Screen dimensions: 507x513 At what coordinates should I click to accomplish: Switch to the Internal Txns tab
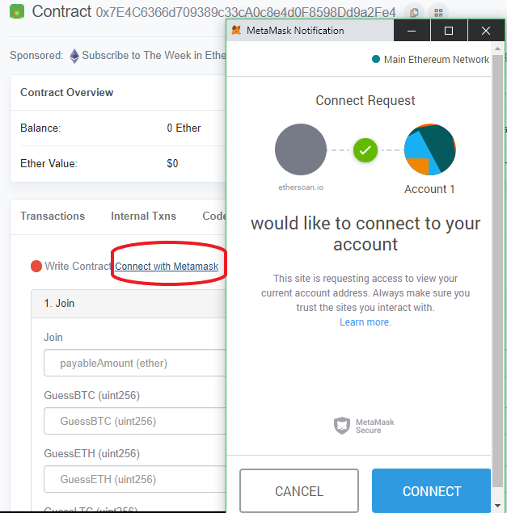(x=143, y=216)
